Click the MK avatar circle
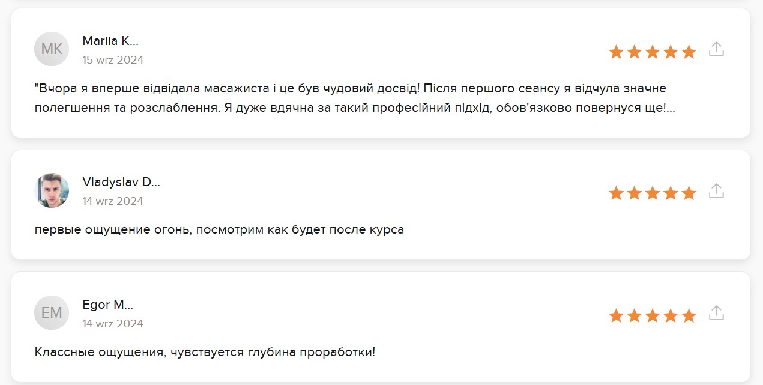 tap(52, 49)
